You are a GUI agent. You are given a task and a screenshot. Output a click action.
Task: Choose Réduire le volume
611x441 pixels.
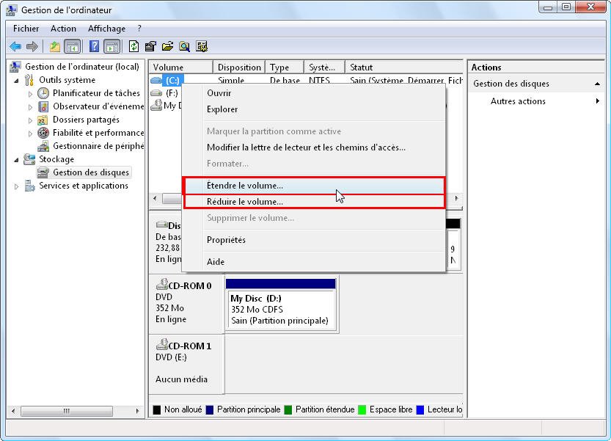pyautogui.click(x=314, y=202)
